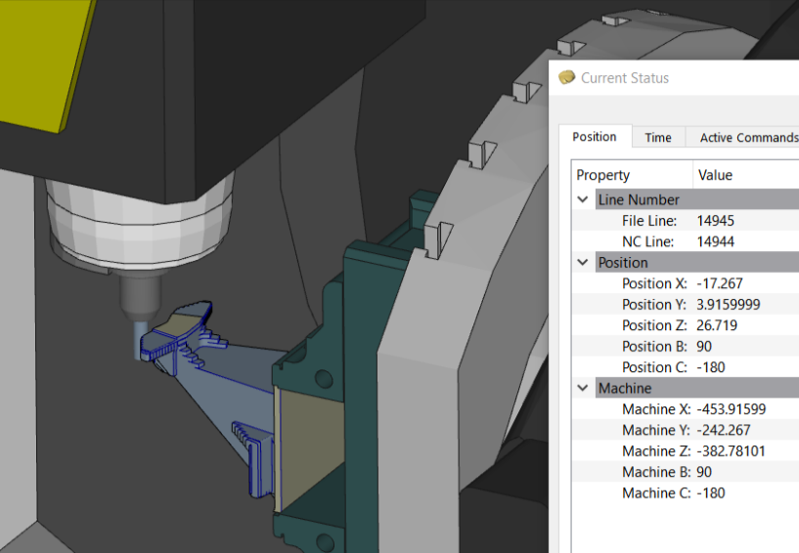Collapse the Line Number group
This screenshot has height=553, width=799.
(583, 199)
